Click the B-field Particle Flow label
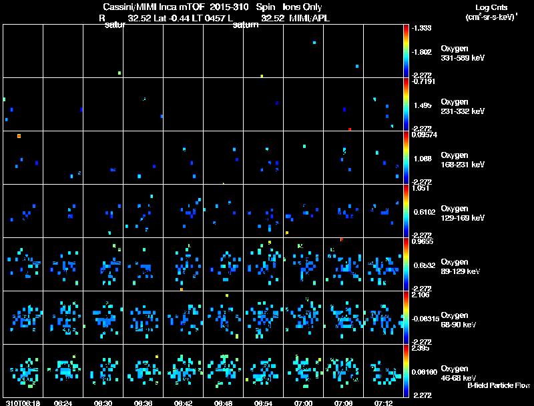The width and height of the screenshot is (534, 406). [x=499, y=385]
